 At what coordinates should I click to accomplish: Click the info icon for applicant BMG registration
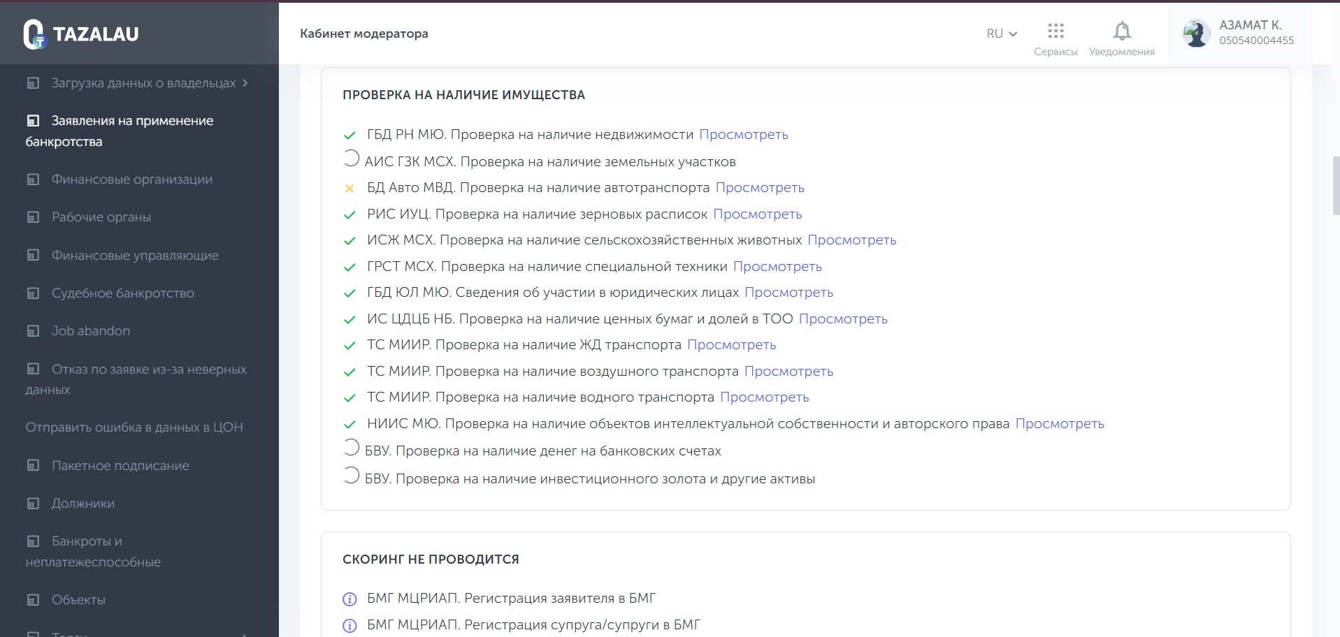[350, 599]
